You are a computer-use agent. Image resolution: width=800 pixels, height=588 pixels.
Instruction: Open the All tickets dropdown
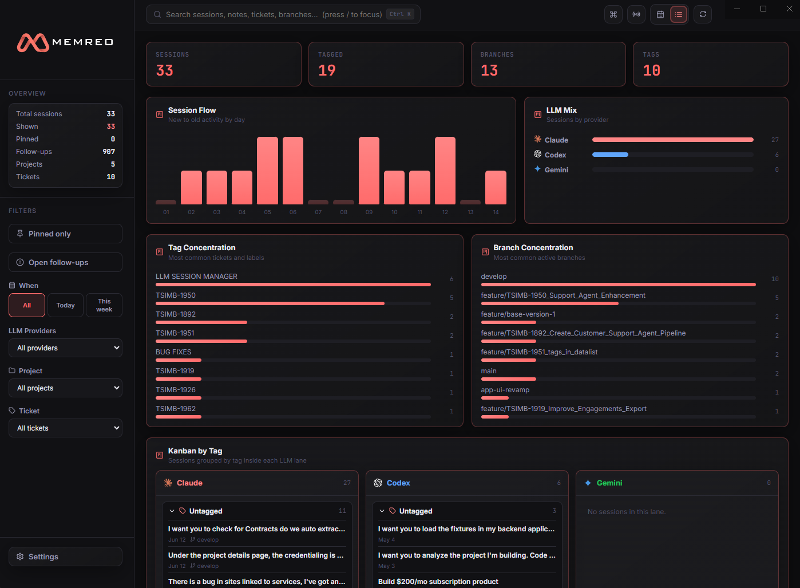[65, 428]
